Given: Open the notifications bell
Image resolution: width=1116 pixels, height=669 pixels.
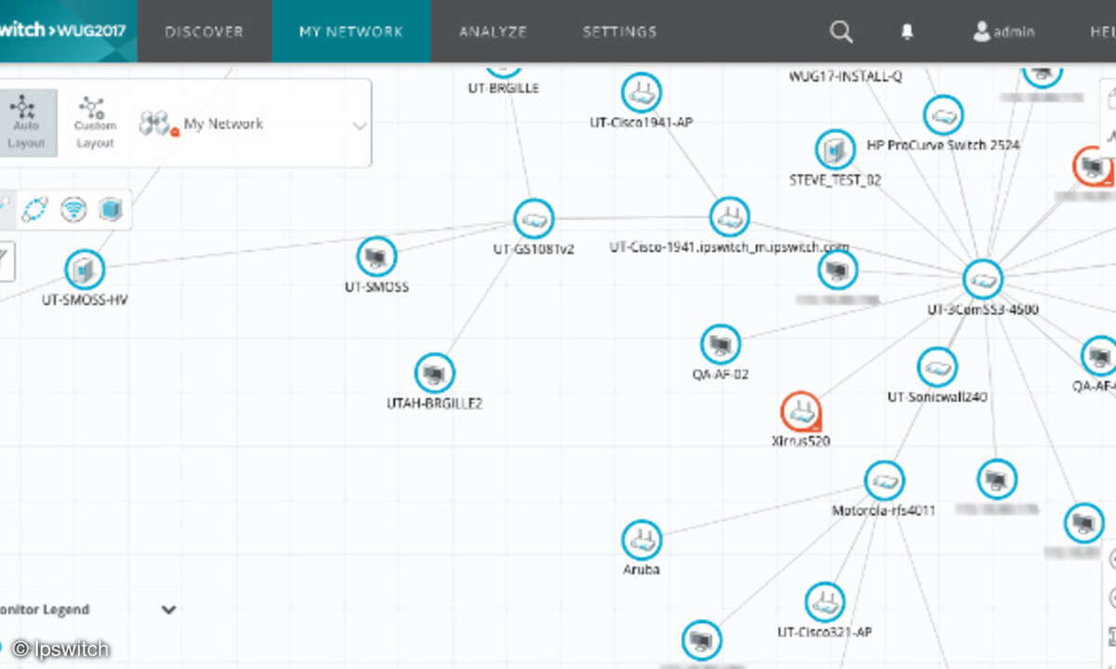Looking at the screenshot, I should pos(908,32).
